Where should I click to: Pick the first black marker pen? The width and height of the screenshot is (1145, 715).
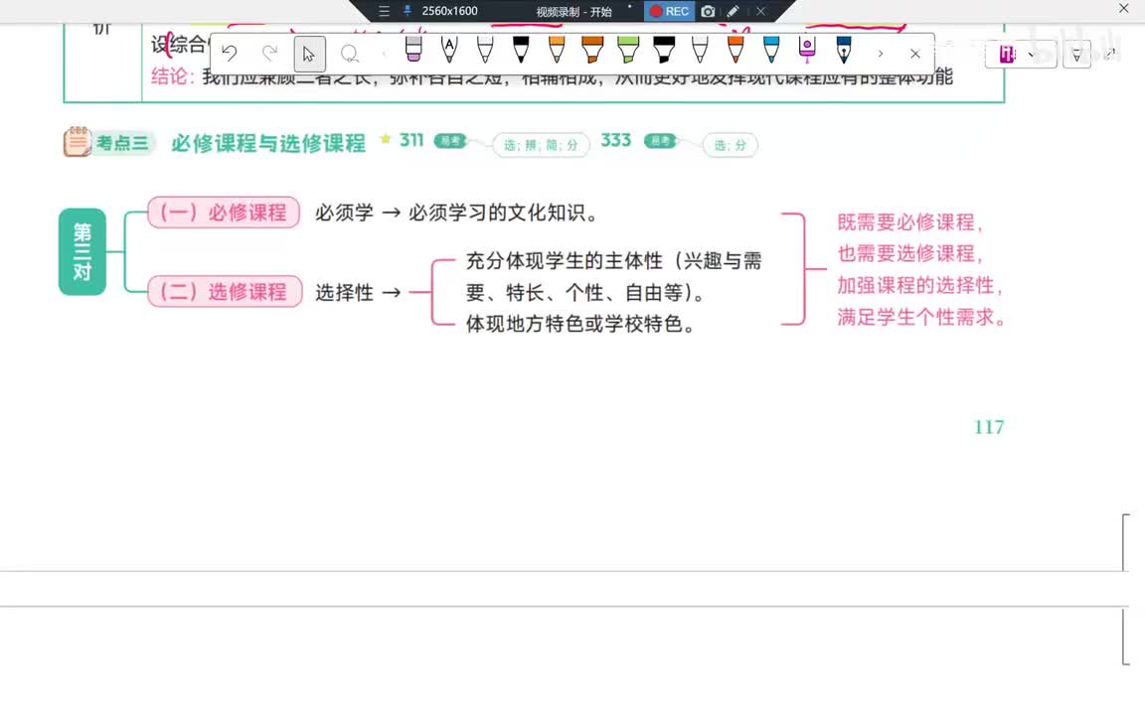point(521,49)
